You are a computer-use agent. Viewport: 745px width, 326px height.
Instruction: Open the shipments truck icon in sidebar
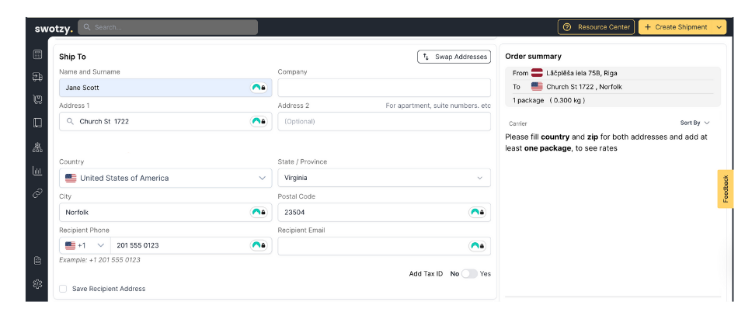point(37,76)
